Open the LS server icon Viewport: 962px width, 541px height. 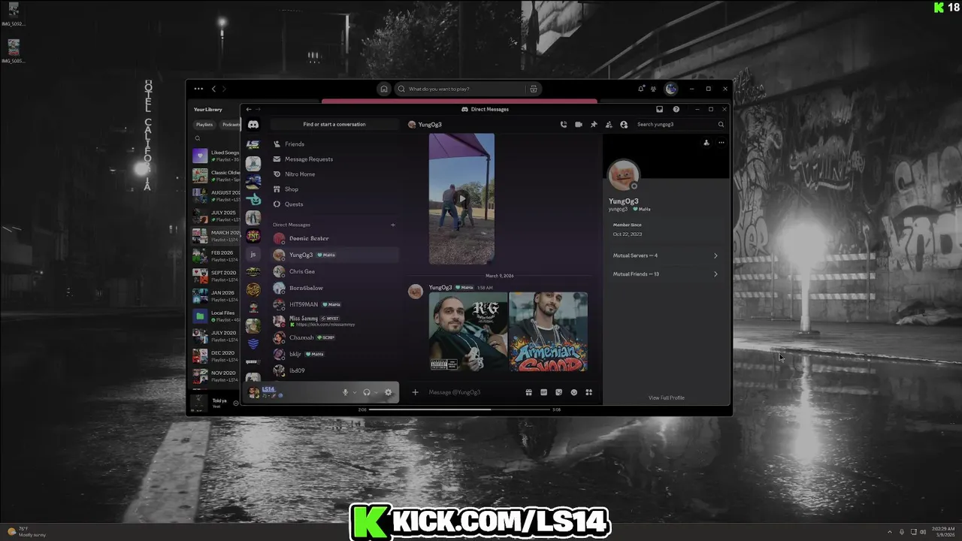click(x=253, y=144)
